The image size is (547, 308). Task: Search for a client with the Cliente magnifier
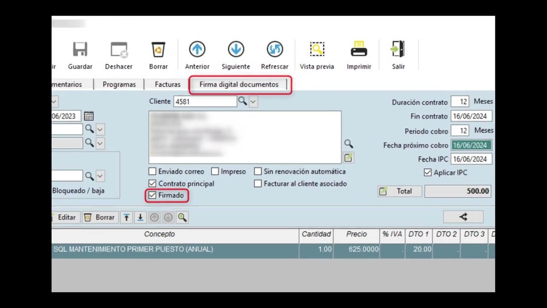(242, 101)
